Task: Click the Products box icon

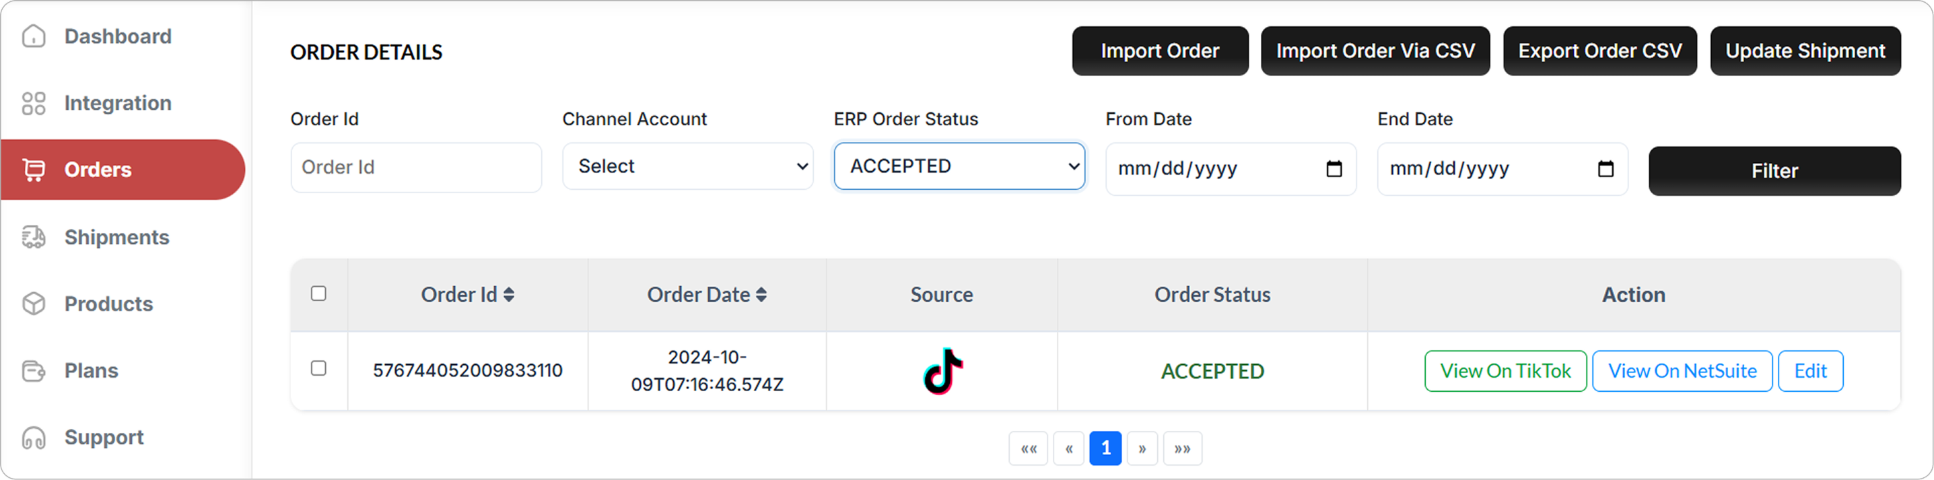Action: 34,304
